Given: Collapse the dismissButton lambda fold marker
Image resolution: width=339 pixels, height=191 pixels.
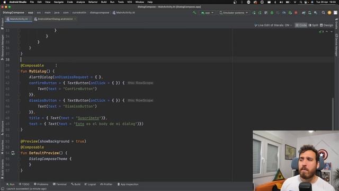Looking at the screenshot, I should pos(19,100).
